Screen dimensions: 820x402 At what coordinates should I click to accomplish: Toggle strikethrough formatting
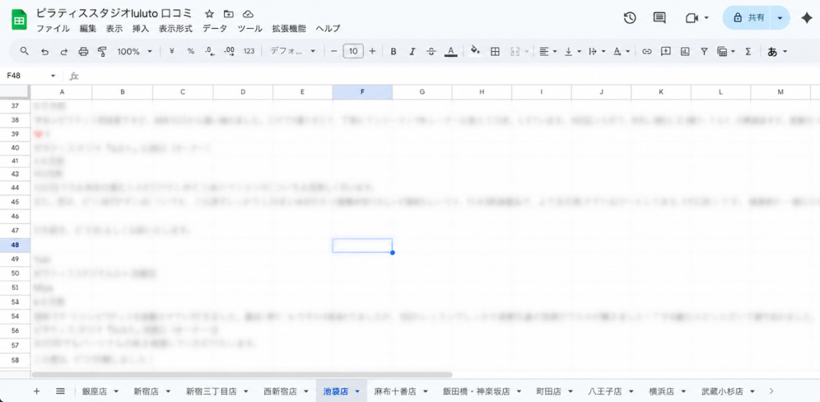(432, 51)
